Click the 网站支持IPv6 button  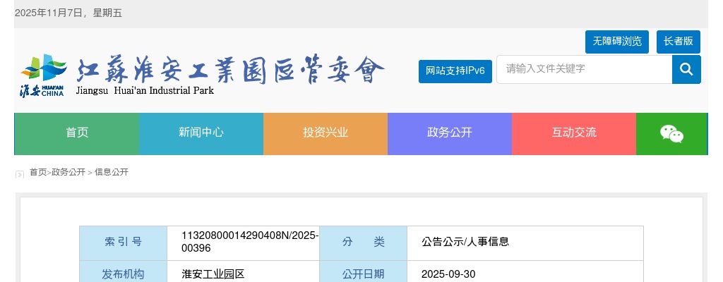[455, 71]
